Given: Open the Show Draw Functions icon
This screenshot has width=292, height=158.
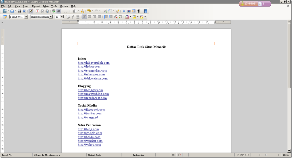Looking at the screenshot, I should pyautogui.click(x=117, y=11).
